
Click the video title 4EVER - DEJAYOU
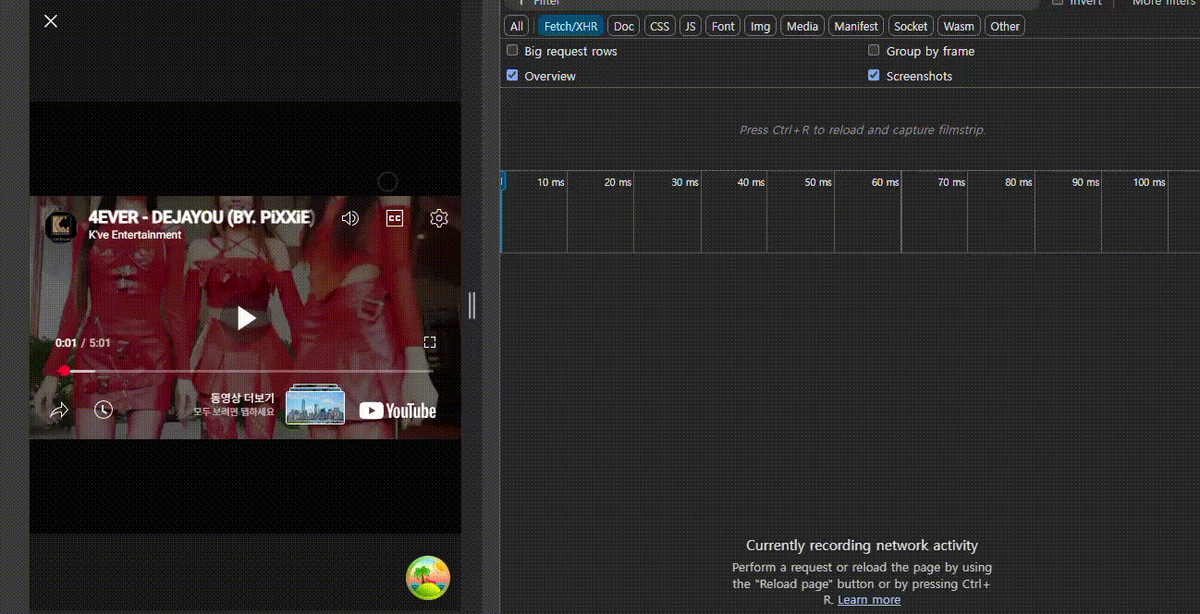point(201,217)
